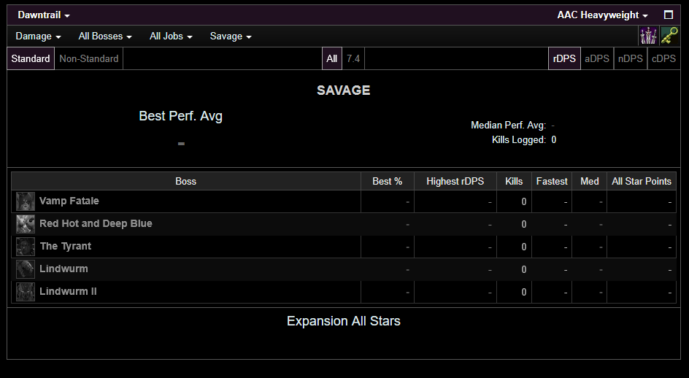Screen dimensions: 689x378
Task: Click the window square icon
Action: [669, 15]
